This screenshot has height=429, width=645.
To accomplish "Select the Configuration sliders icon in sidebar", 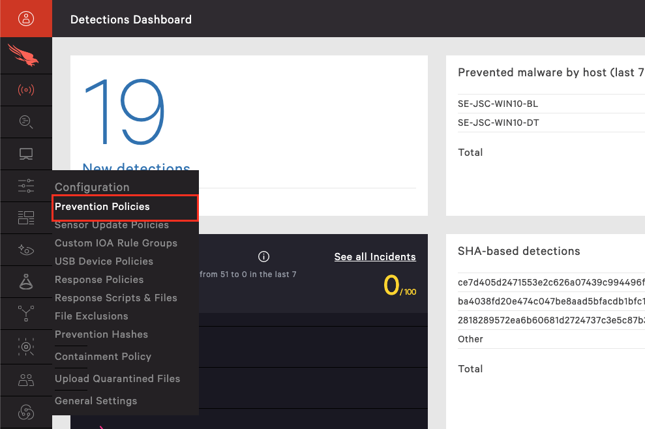I will point(26,186).
